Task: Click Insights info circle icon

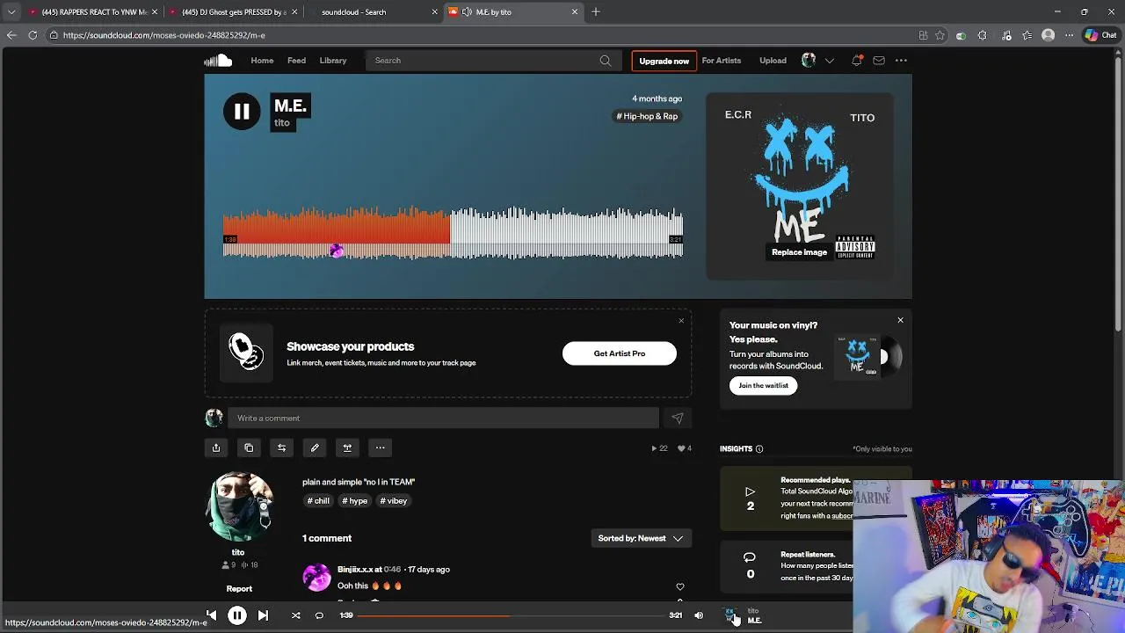Action: pyautogui.click(x=759, y=448)
